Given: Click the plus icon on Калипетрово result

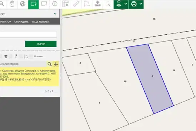Looking at the screenshot, I should pos(56,64).
